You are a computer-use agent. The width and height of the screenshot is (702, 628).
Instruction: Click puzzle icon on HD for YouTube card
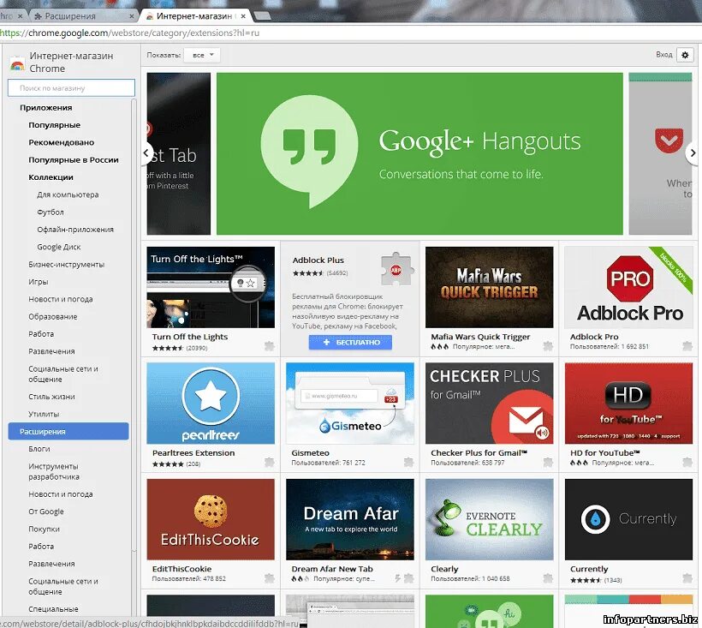click(x=687, y=463)
